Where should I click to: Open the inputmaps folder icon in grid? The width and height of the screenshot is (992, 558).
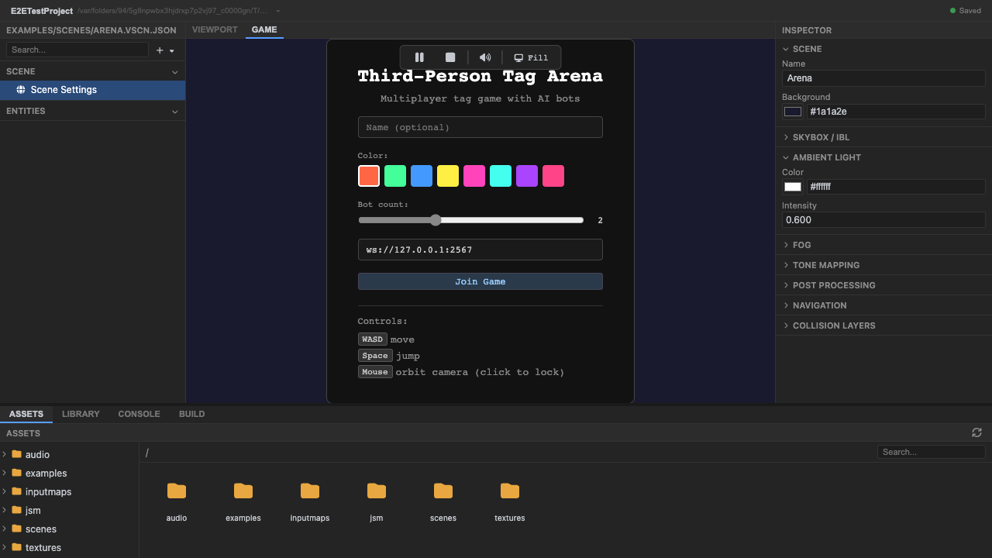point(310,491)
